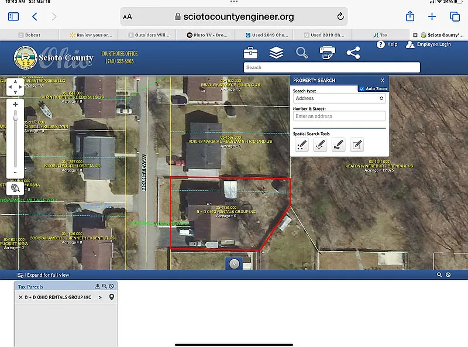The width and height of the screenshot is (468, 347).
Task: Click the magnifying glass search icon
Action: pyautogui.click(x=302, y=53)
